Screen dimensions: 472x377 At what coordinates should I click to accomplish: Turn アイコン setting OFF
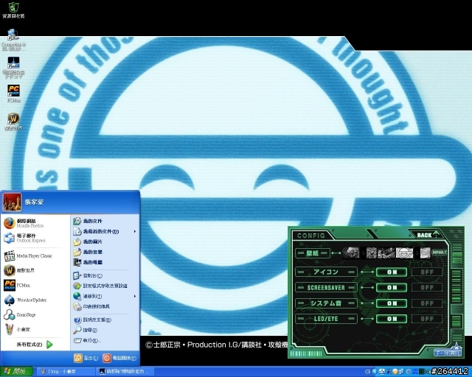click(x=427, y=272)
